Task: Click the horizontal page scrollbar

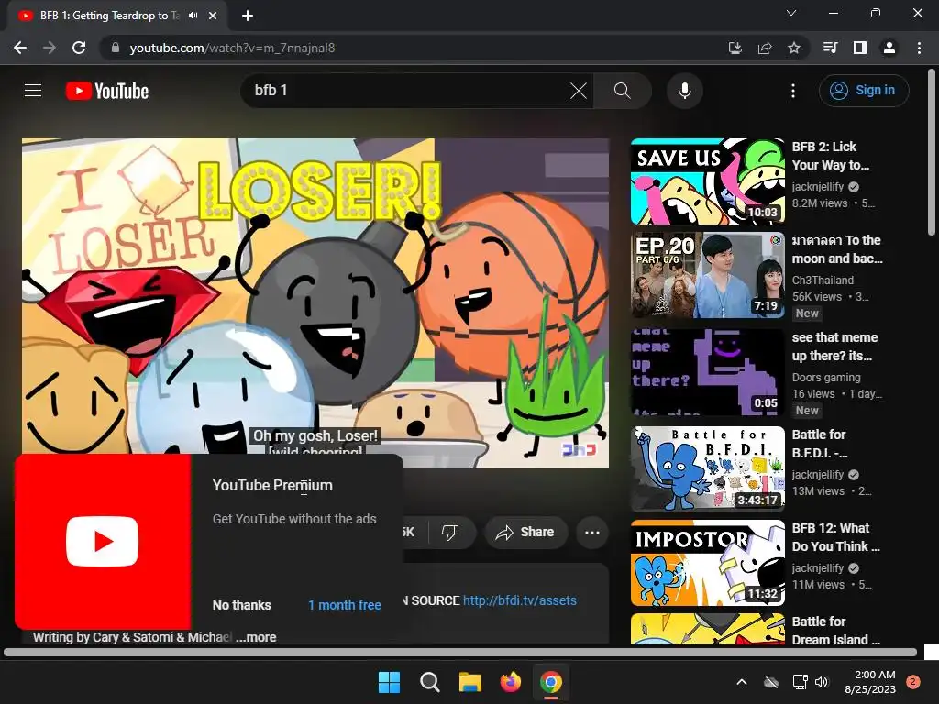Action: coord(460,652)
